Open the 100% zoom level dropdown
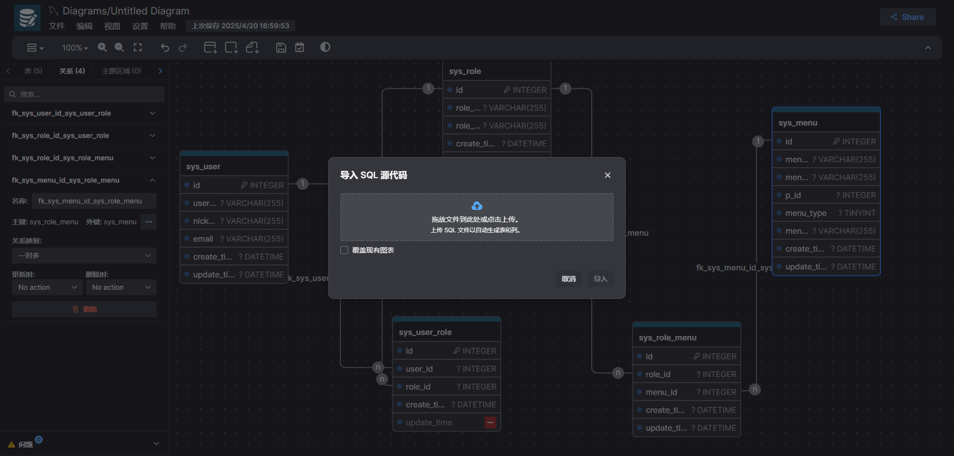Screen dimensions: 954x456 [75, 48]
